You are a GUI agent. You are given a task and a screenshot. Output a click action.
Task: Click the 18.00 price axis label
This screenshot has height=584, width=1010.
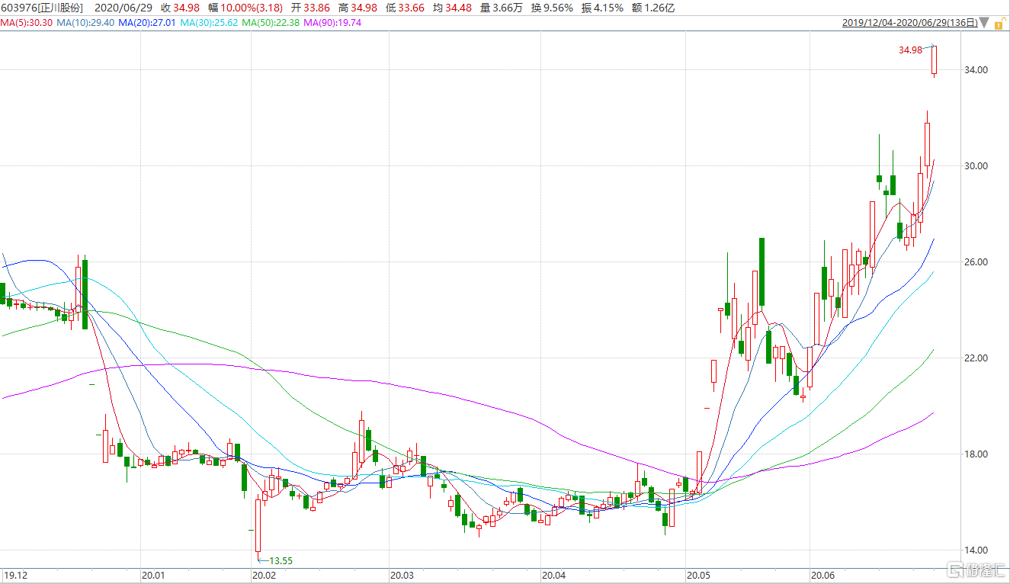click(x=976, y=454)
